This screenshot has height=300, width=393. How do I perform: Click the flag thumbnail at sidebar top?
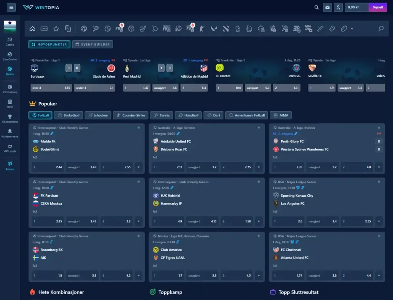coord(10,26)
